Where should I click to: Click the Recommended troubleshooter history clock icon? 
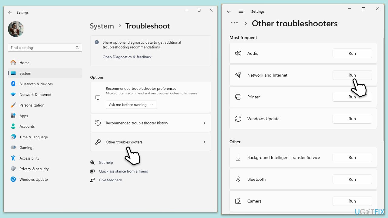point(98,123)
